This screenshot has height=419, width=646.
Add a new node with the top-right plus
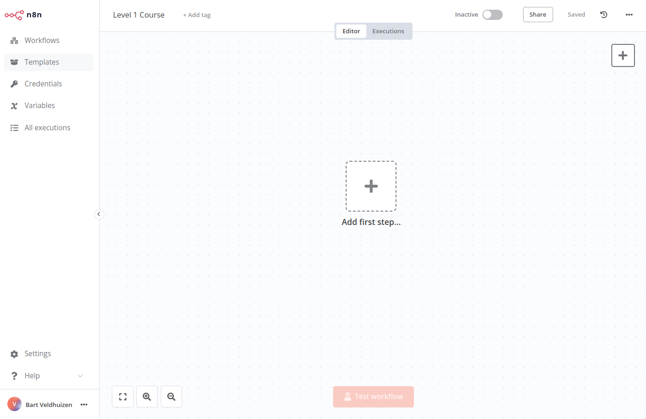(x=623, y=55)
